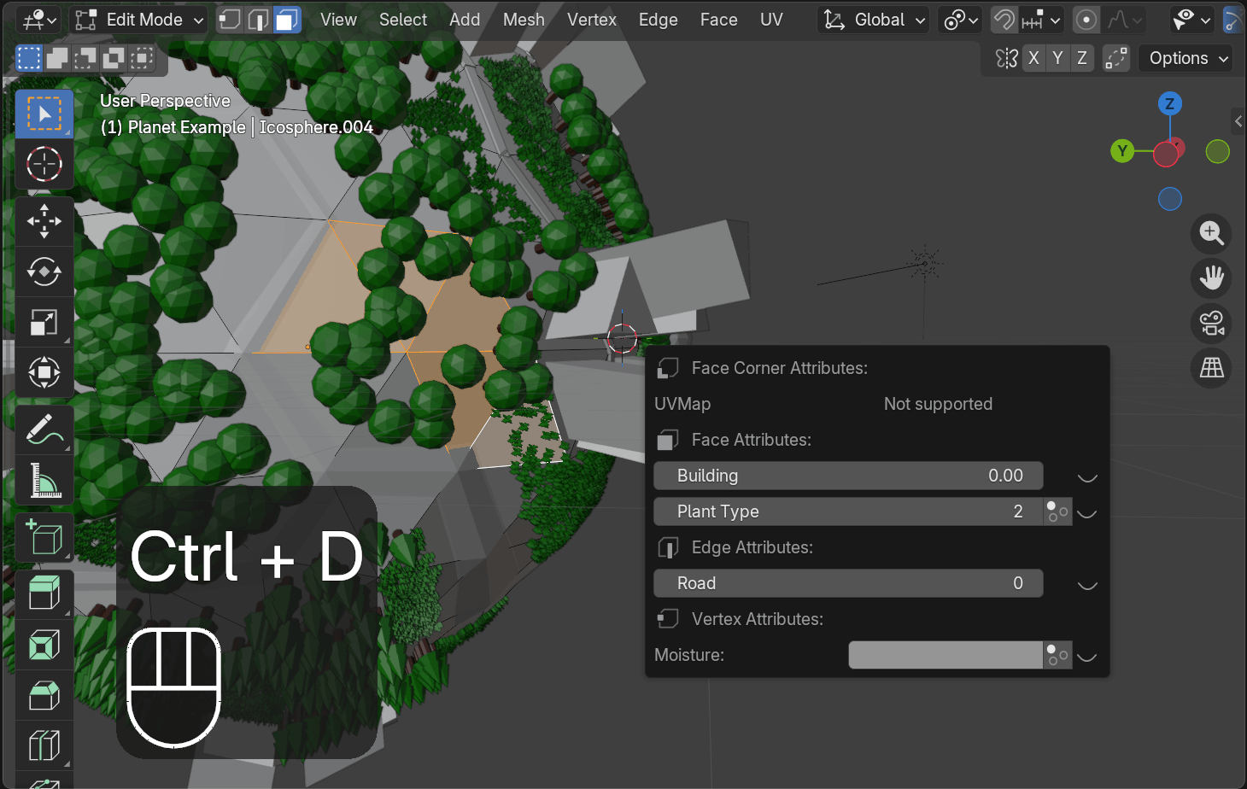Select the Loop Cut tool
The image size is (1247, 789).
point(44,745)
